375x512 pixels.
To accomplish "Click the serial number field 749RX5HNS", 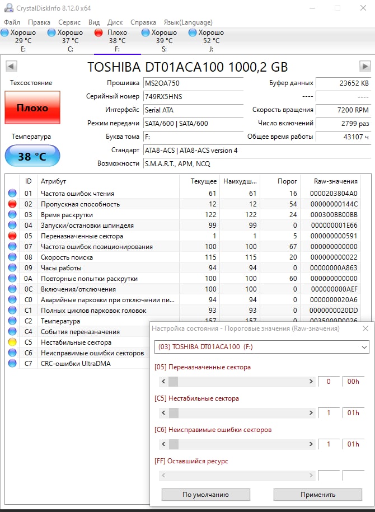I will click(194, 96).
